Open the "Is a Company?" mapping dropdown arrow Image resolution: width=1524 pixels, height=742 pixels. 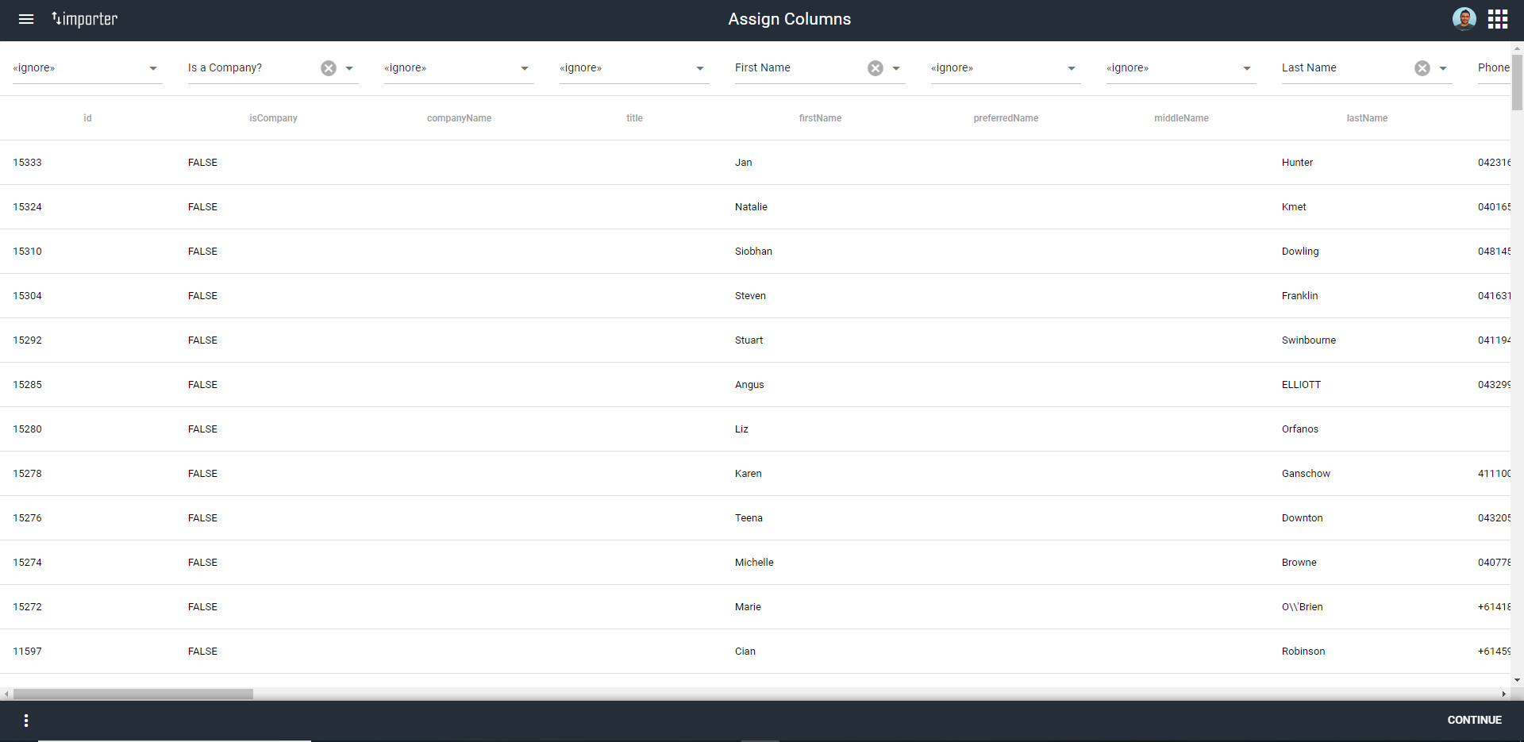point(349,68)
